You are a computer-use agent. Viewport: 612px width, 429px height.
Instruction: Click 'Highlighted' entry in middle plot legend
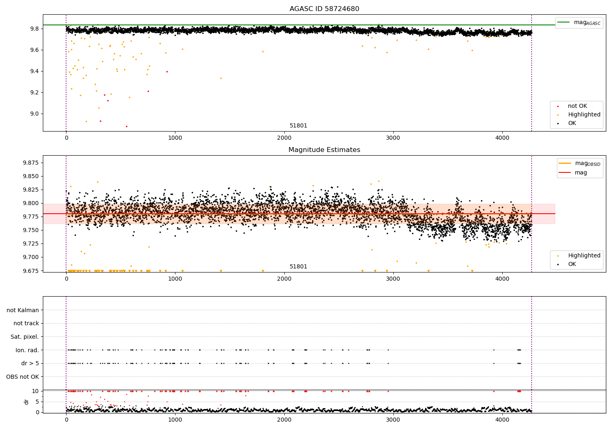coord(584,256)
